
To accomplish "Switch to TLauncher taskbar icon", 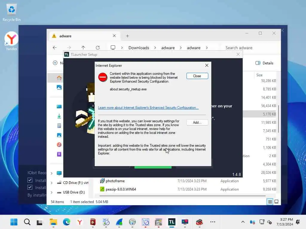I will [x=172, y=222].
